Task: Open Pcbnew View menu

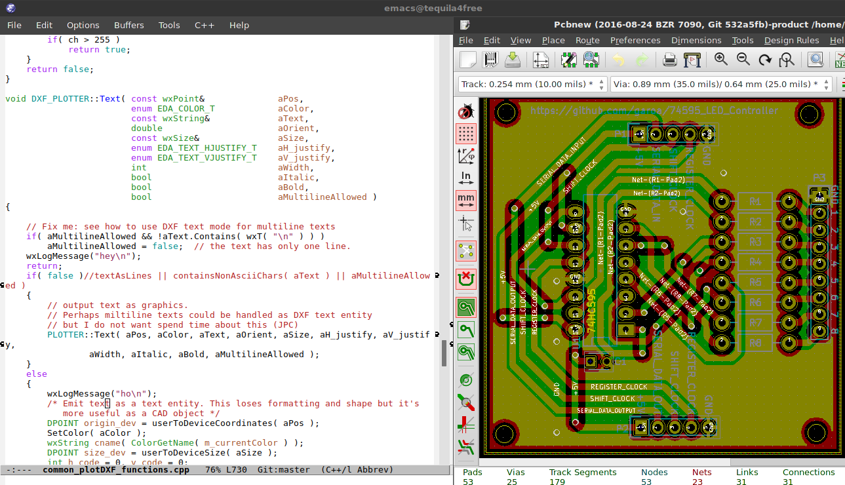Action: 521,40
